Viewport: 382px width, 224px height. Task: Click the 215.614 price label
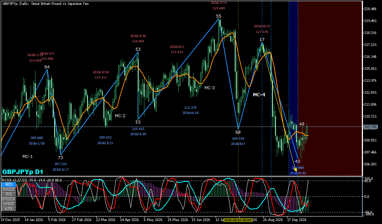click(x=177, y=52)
